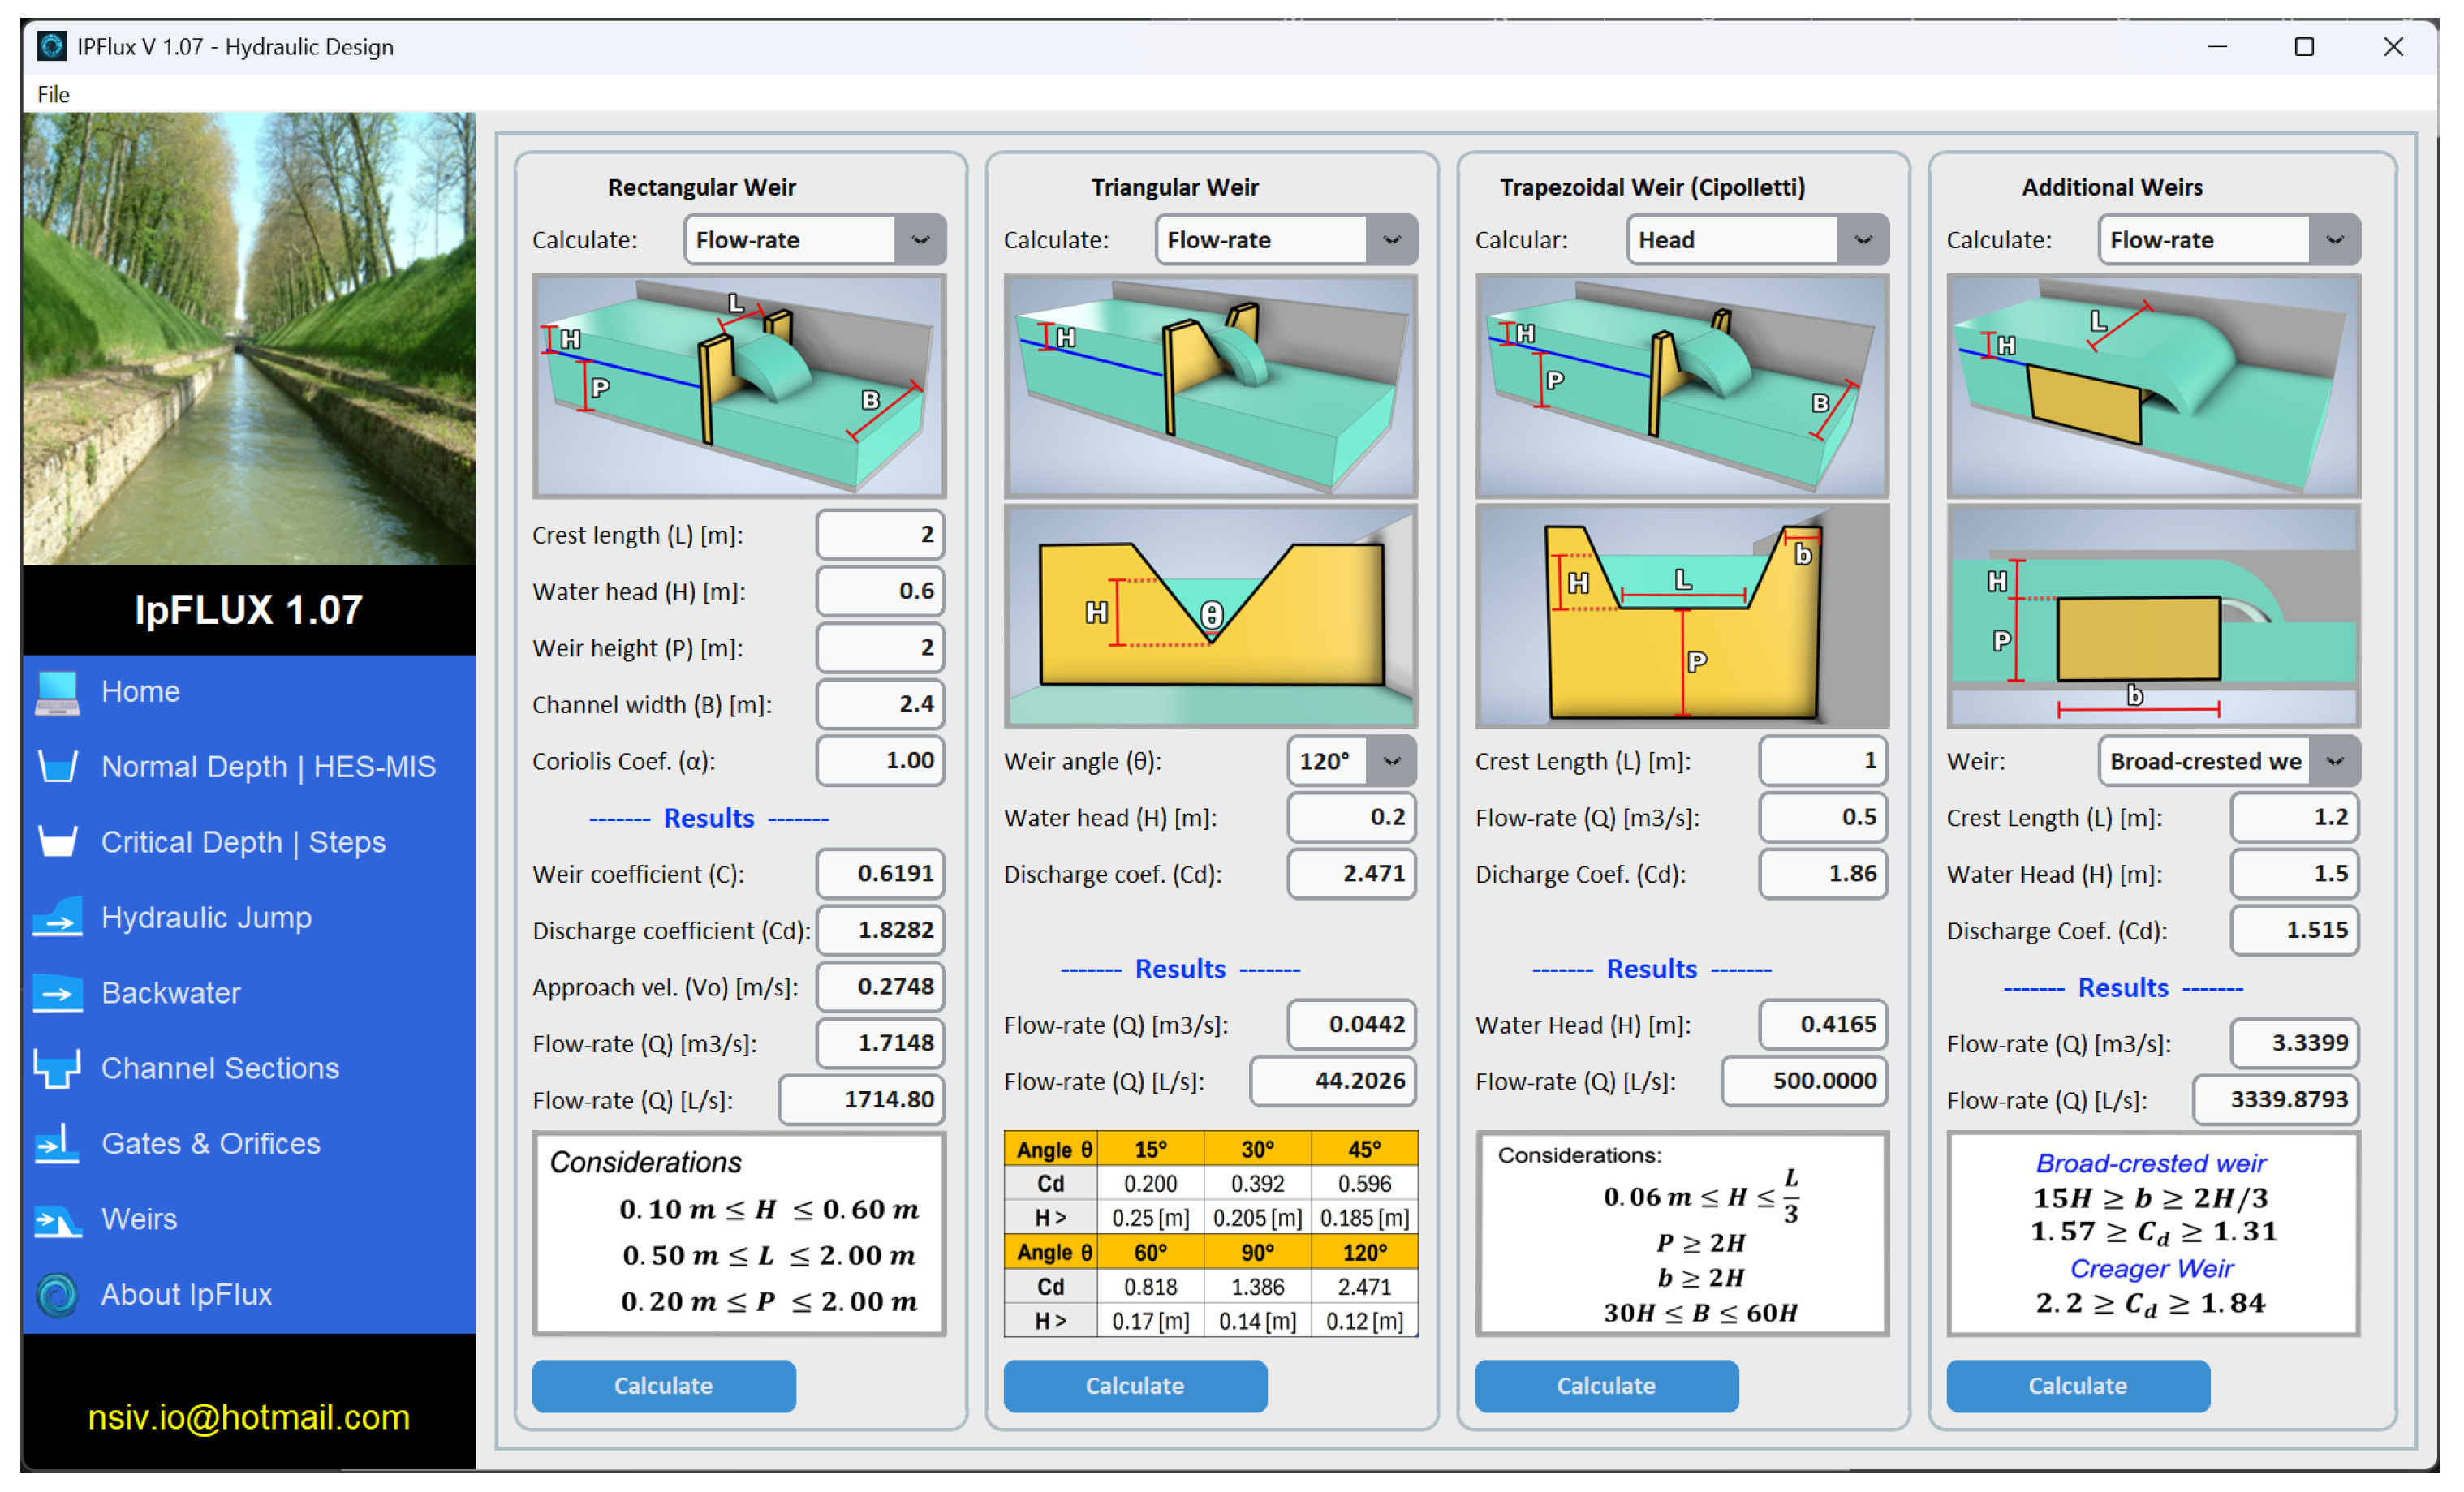
Task: Click the Home laptop icon in sidebar
Action: tap(57, 693)
